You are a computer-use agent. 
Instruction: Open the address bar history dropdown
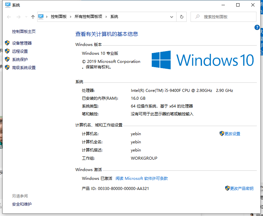coord(171,17)
